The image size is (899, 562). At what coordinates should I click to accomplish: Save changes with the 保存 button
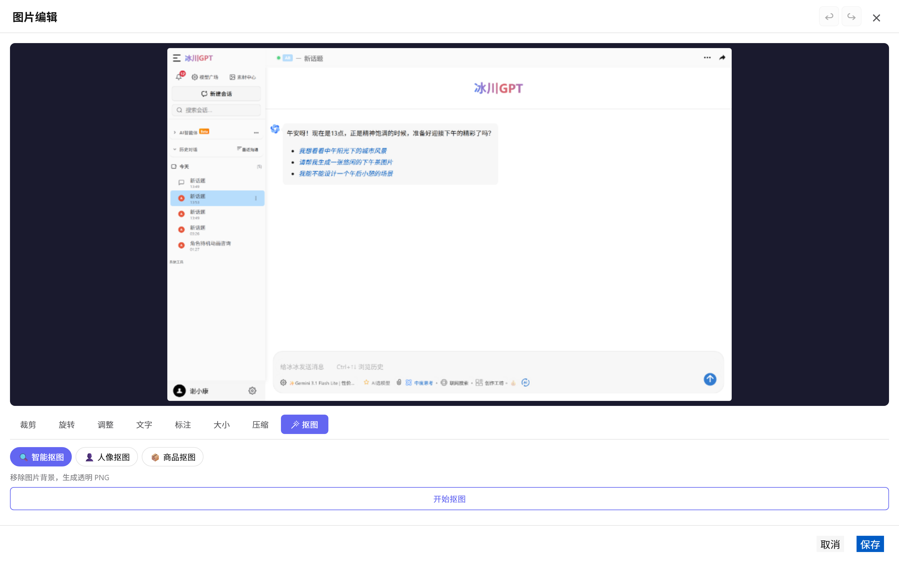pos(870,544)
